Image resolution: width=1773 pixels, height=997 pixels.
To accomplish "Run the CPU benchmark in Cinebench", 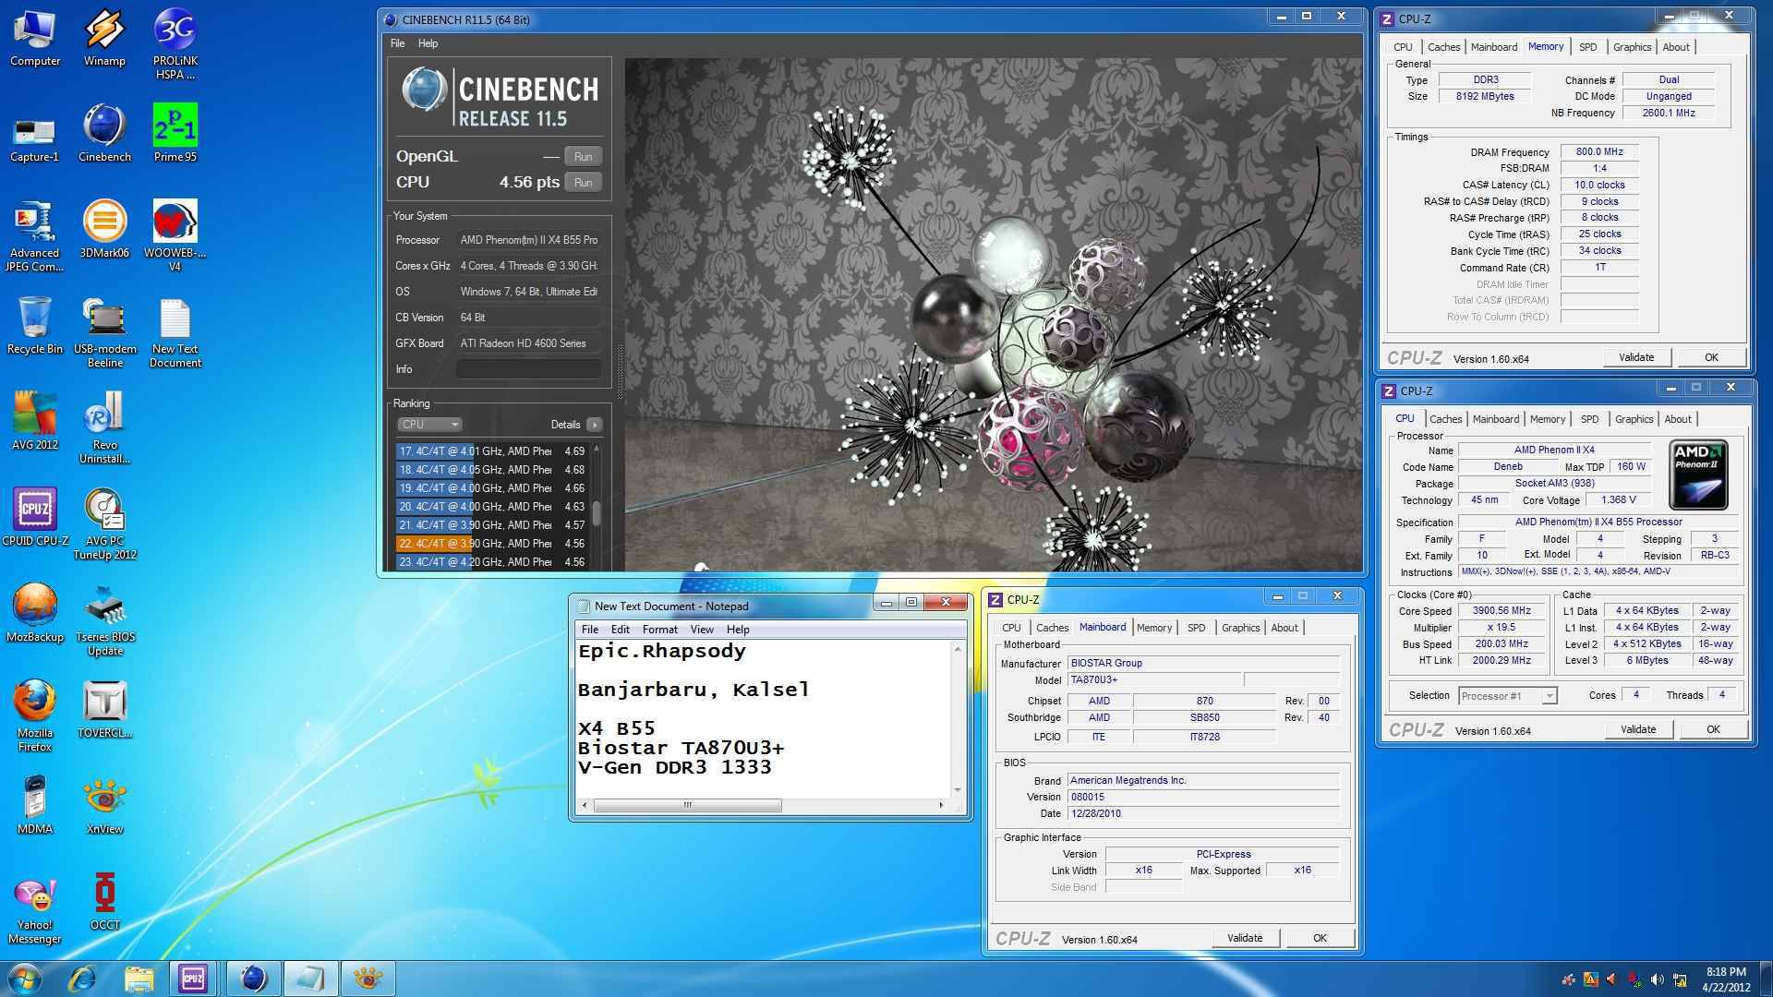I will (583, 183).
